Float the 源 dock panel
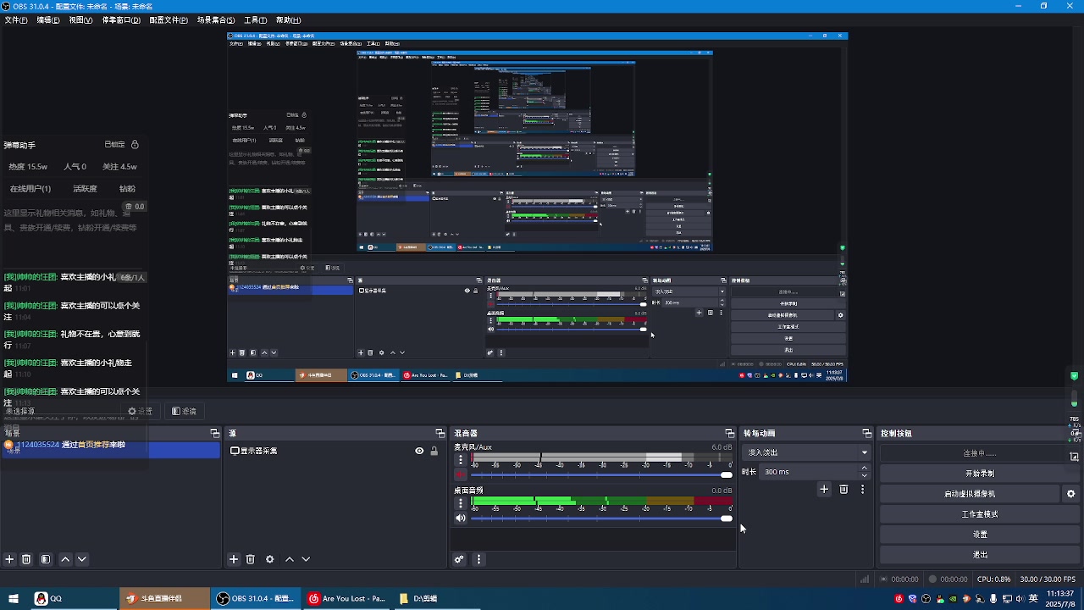 [x=440, y=433]
